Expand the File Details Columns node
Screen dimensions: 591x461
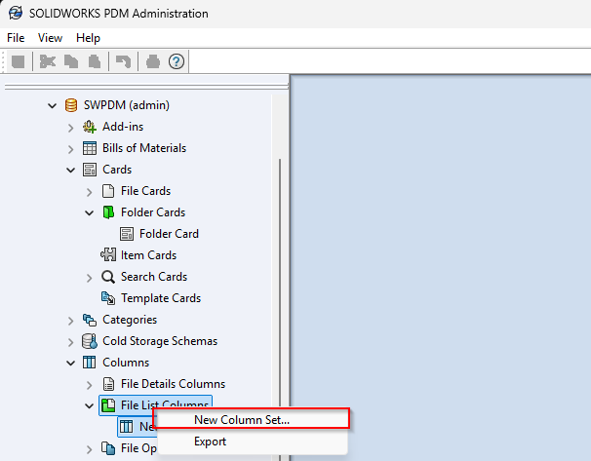pos(90,385)
